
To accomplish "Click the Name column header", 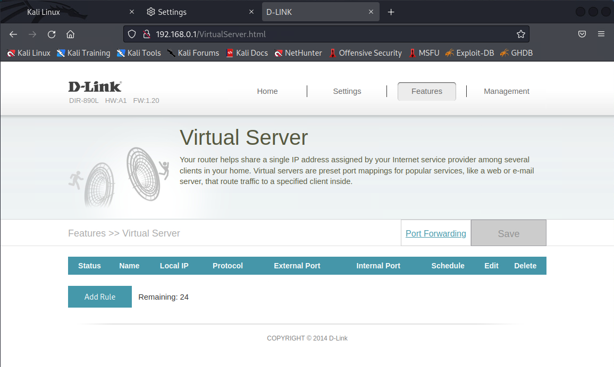I will coord(129,266).
